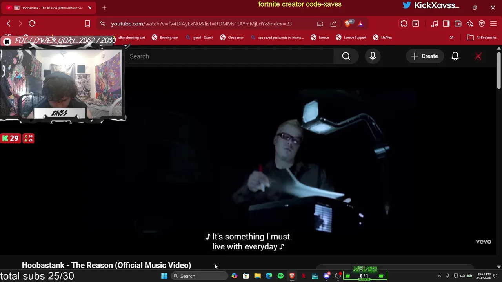Open the All Bookmarks folder

point(482,38)
